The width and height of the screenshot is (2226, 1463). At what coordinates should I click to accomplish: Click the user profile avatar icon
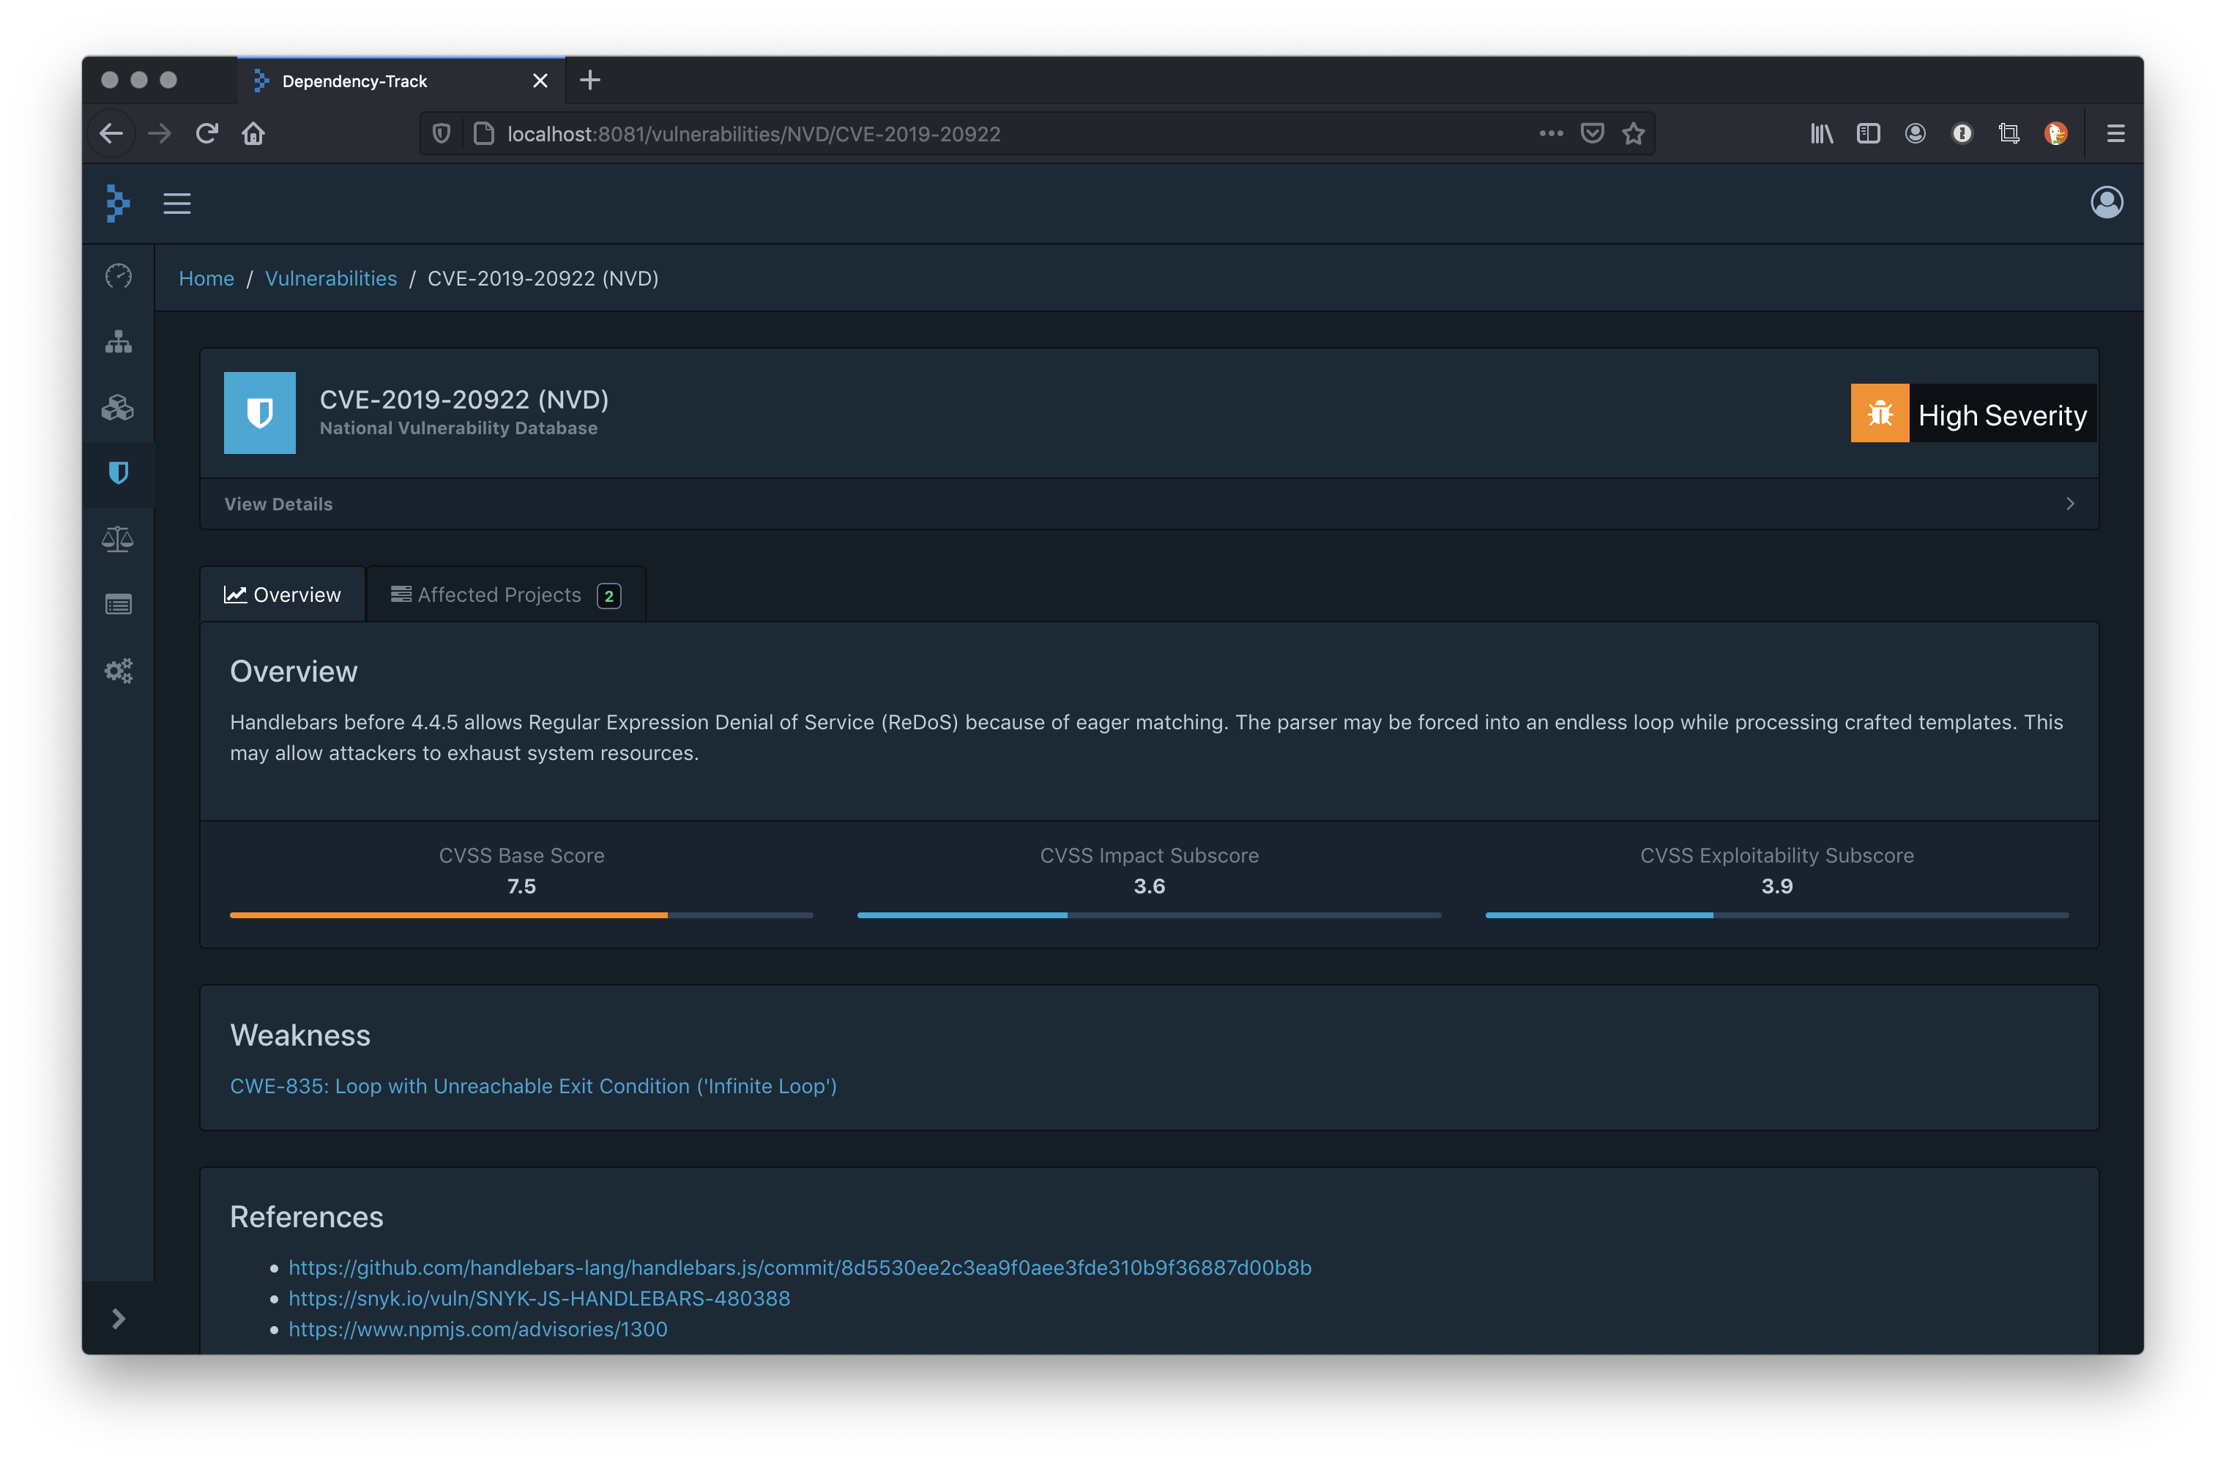coord(2105,201)
